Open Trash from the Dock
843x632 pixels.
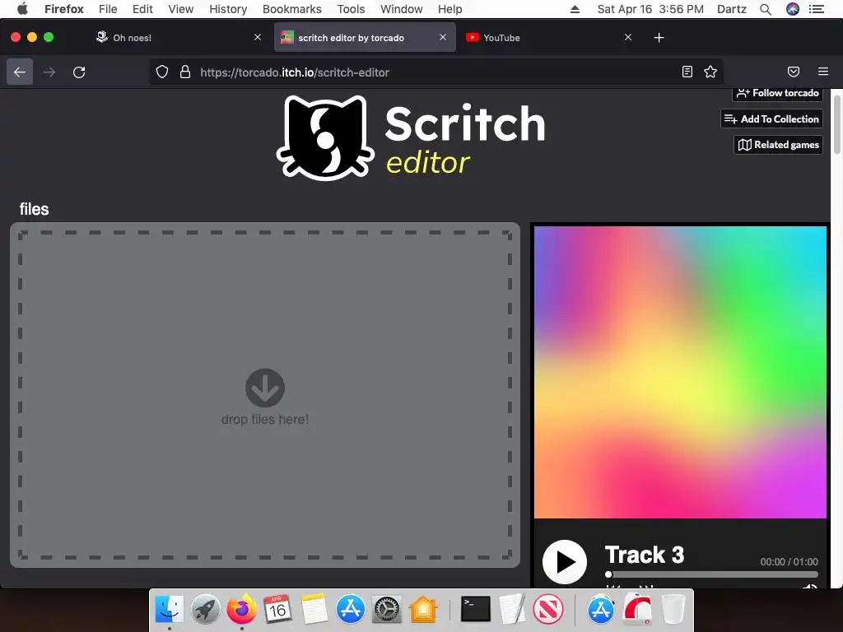(673, 610)
